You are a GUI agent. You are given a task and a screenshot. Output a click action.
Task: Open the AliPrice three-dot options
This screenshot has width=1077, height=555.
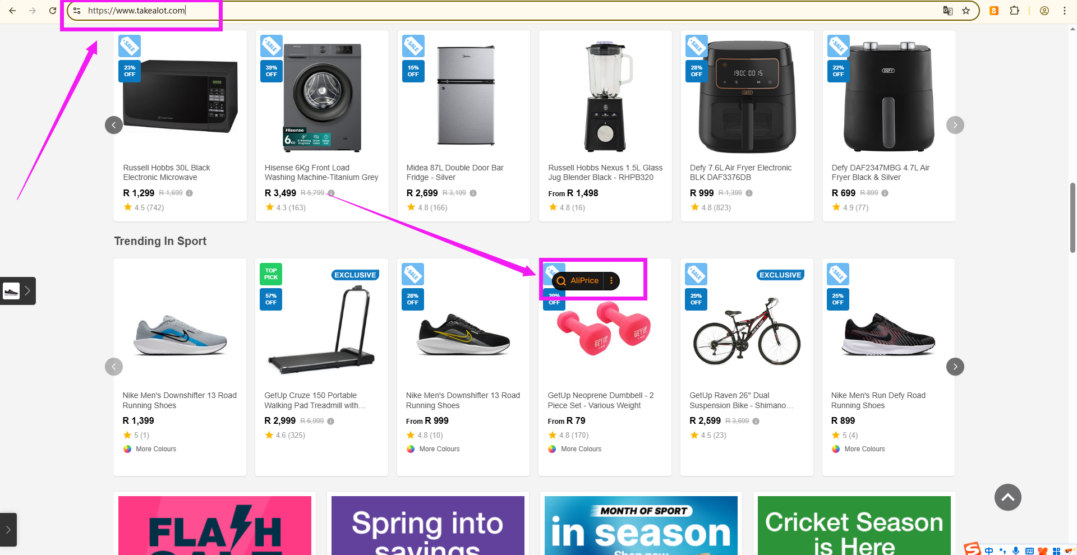tap(611, 281)
